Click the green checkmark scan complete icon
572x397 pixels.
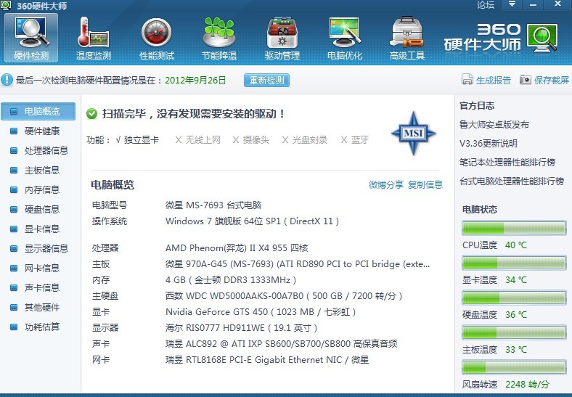[92, 114]
